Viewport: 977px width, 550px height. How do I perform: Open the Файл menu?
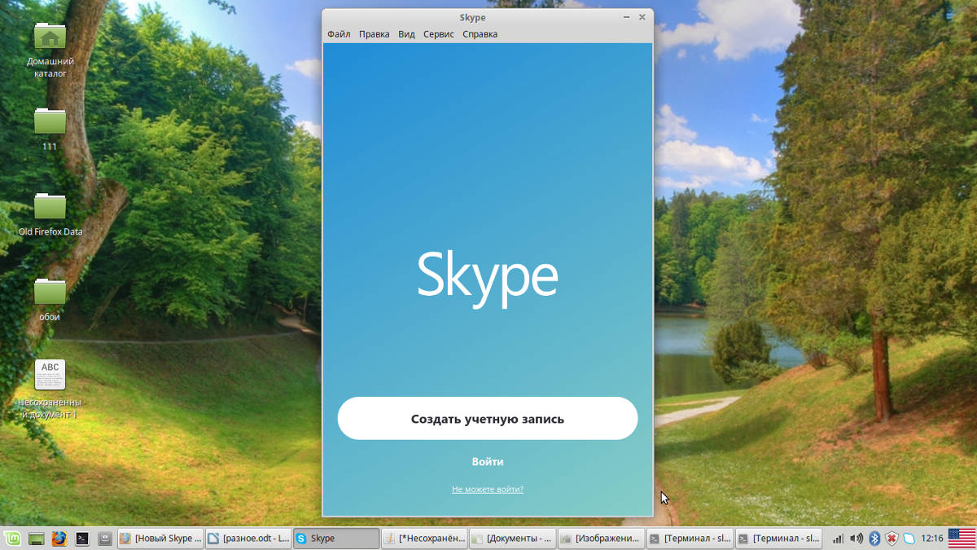coord(339,34)
